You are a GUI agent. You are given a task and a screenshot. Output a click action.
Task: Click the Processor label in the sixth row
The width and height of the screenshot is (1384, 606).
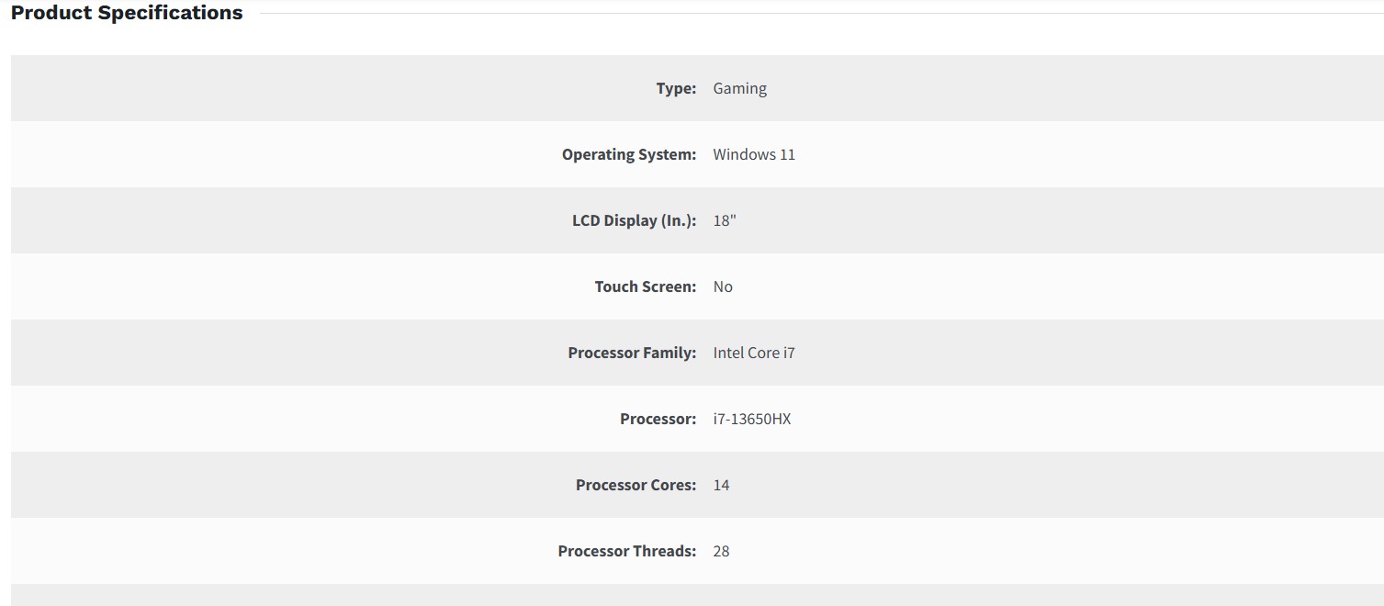pyautogui.click(x=658, y=419)
